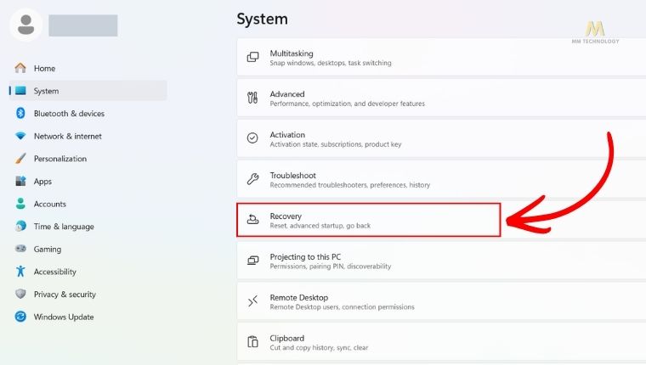This screenshot has width=646, height=365.
Task: Click 'Remote Desktop users, connection permissions' text
Action: point(342,307)
